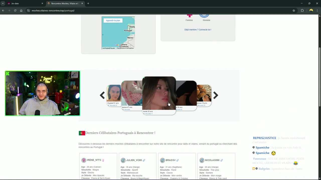Image resolution: width=321 pixels, height=180 pixels.
Task: Click the male symbol avatar beside JULIEN_VC85
Action: tap(123, 160)
